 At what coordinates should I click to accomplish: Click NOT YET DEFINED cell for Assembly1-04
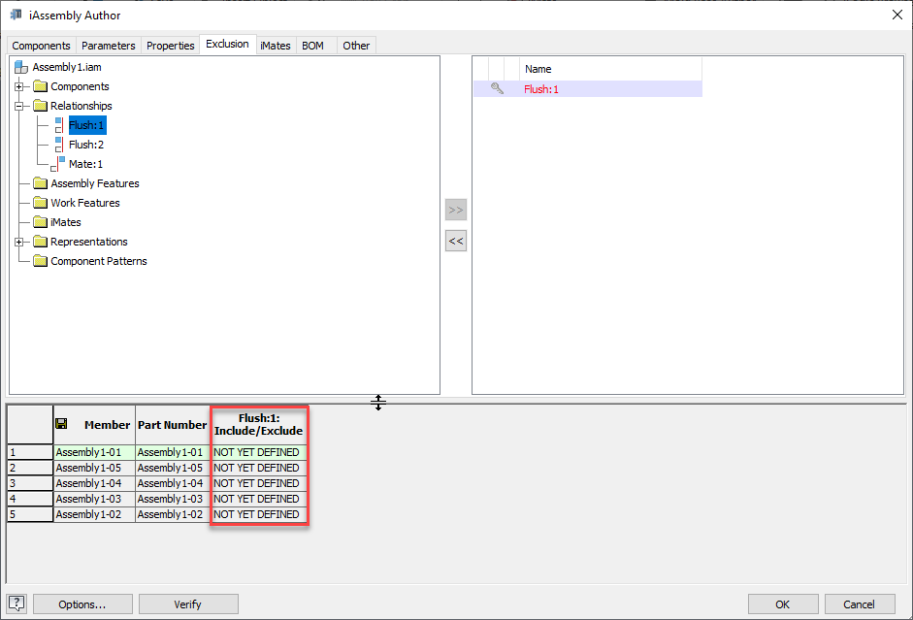258,483
